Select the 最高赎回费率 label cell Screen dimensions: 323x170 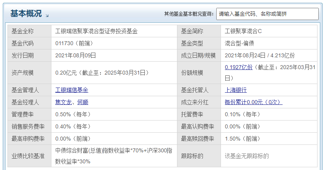tap(199, 139)
